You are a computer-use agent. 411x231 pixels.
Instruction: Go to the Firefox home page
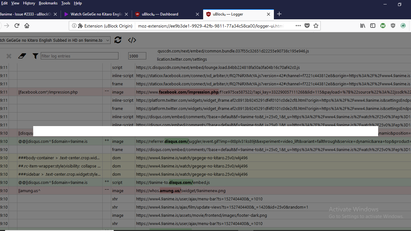click(27, 26)
